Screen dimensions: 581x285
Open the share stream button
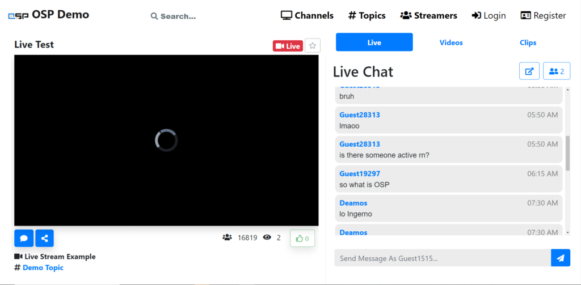point(44,238)
